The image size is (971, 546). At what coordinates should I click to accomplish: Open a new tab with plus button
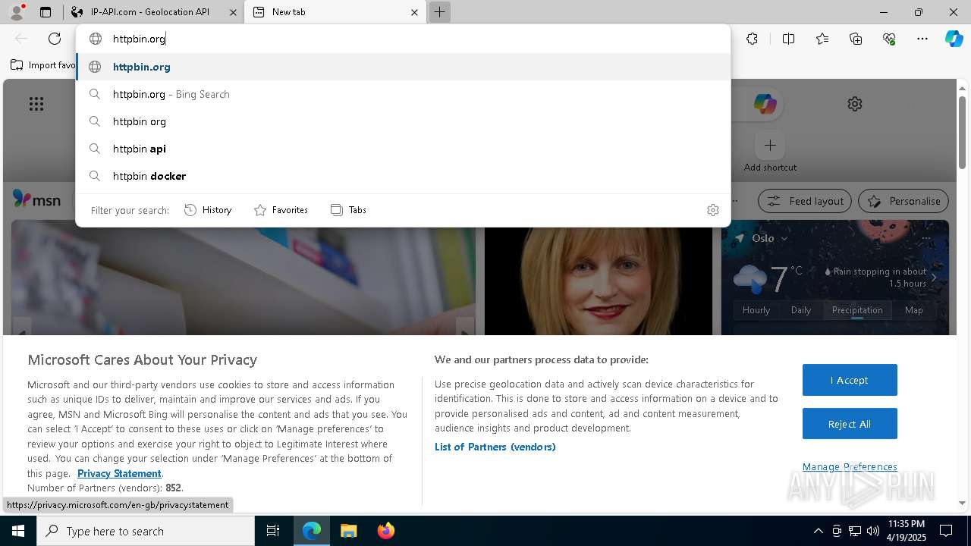(439, 12)
